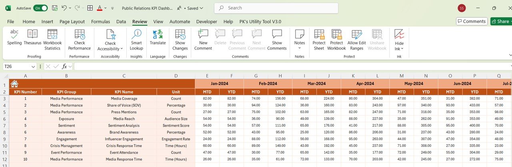Select the Crisis Management cell

click(66, 146)
